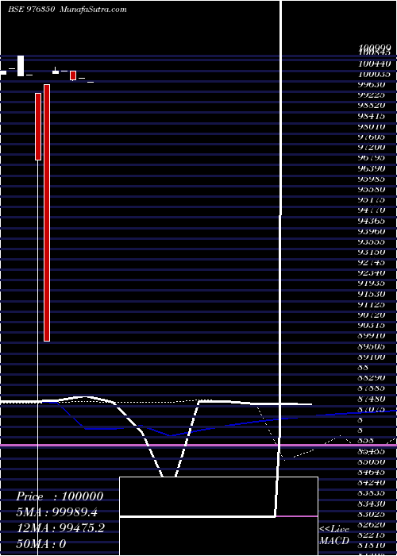
Task: Click the 100035 price axis label
Action: (374, 74)
